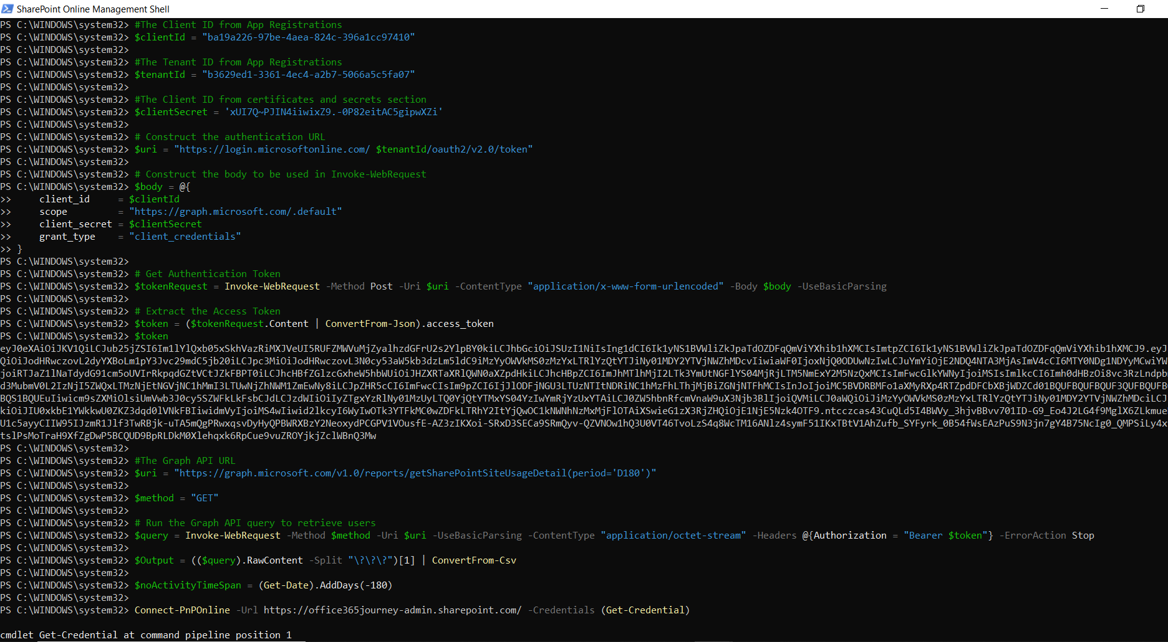Click the comment about Invoke-WebRequest body

(281, 174)
